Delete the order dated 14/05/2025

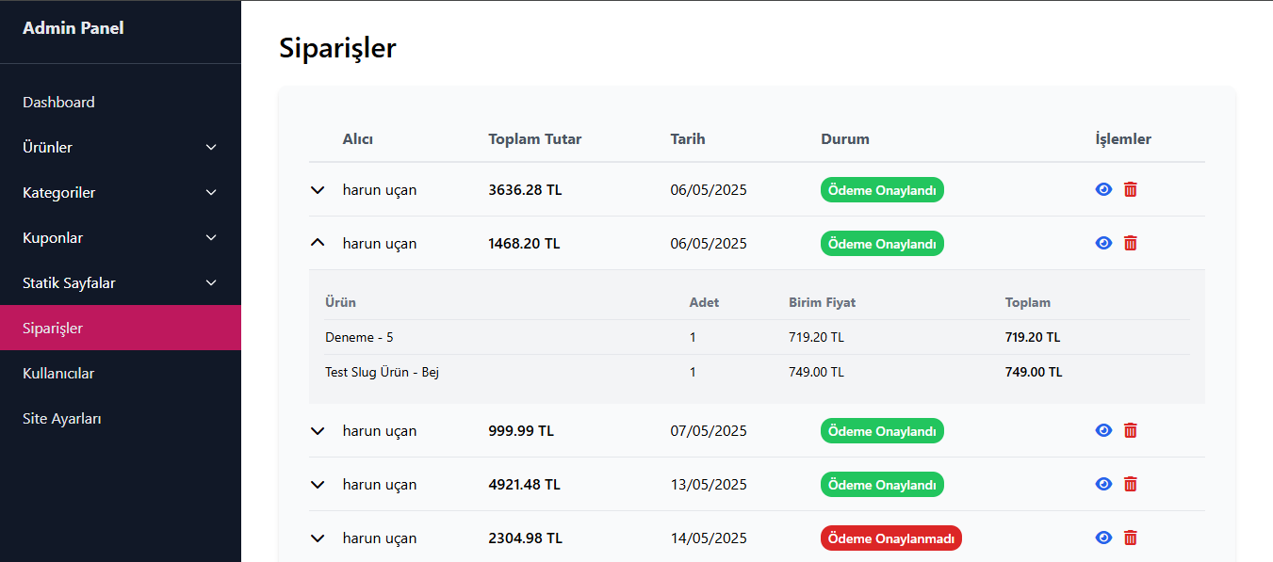point(1131,538)
